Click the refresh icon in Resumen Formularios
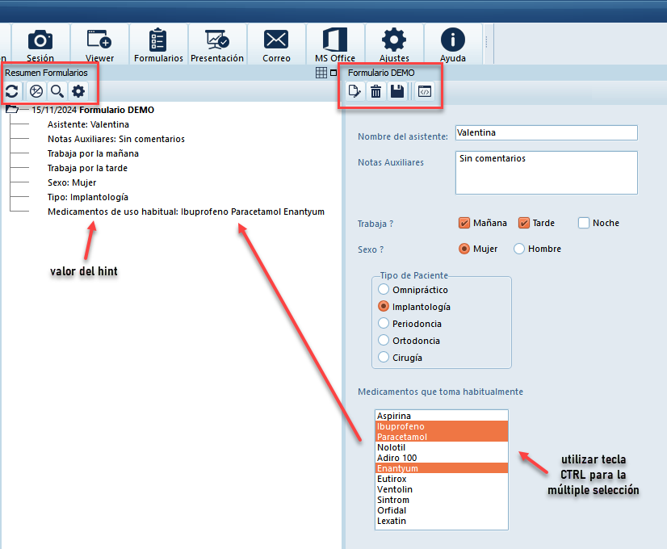Screen dimensions: 667x549 pos(12,91)
